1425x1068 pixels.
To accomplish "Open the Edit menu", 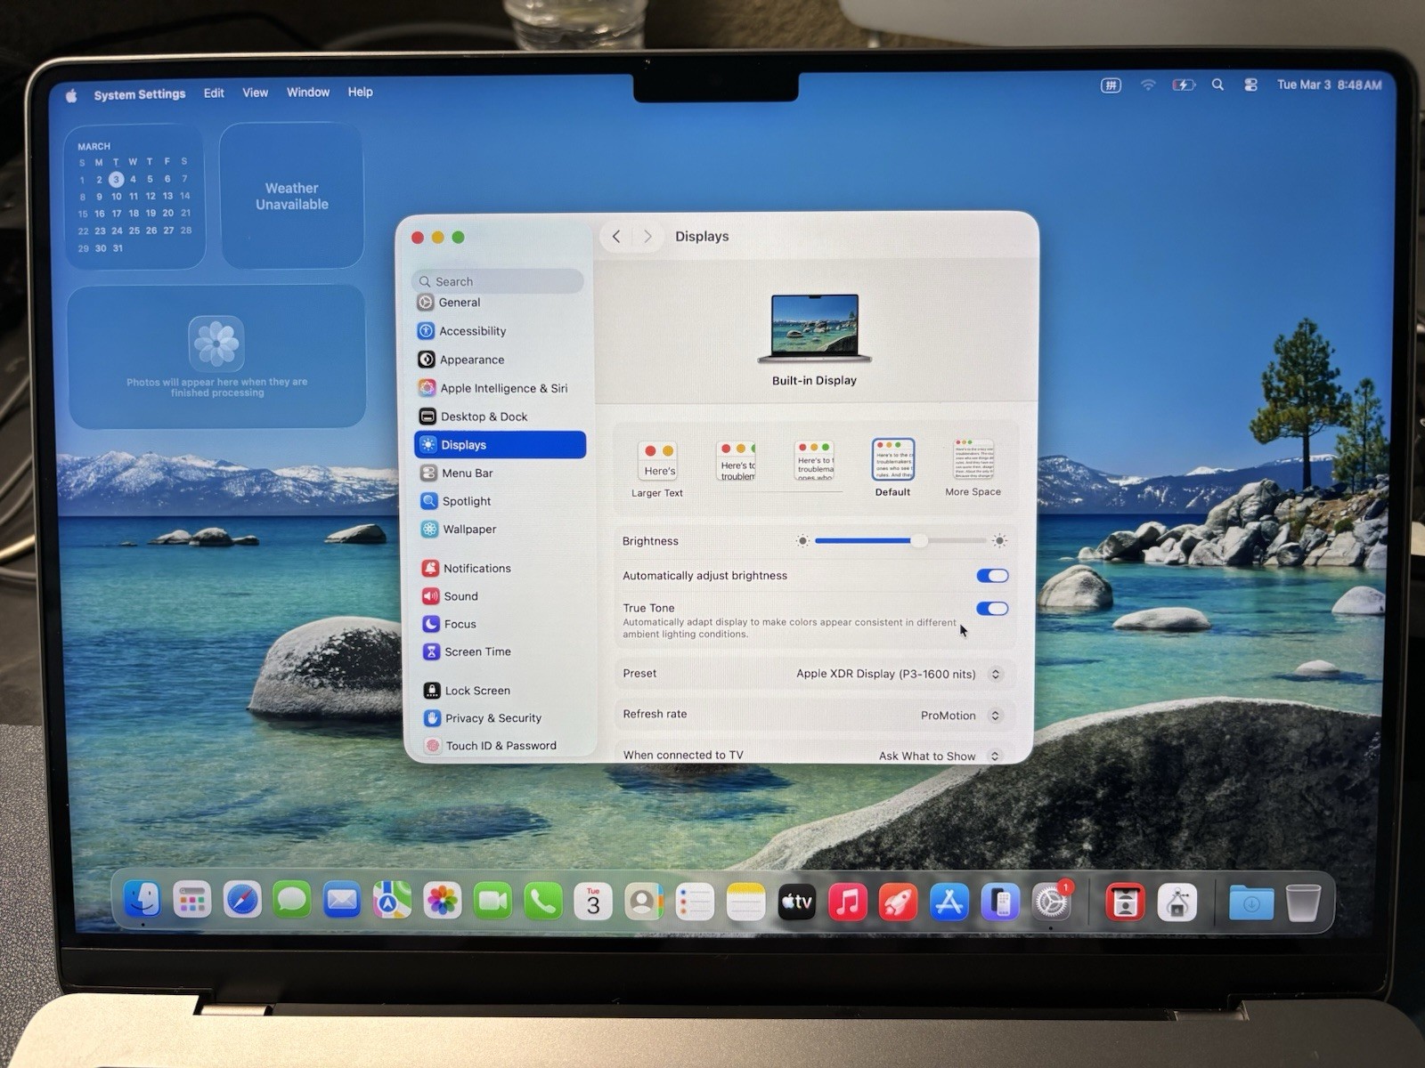I will 214,93.
